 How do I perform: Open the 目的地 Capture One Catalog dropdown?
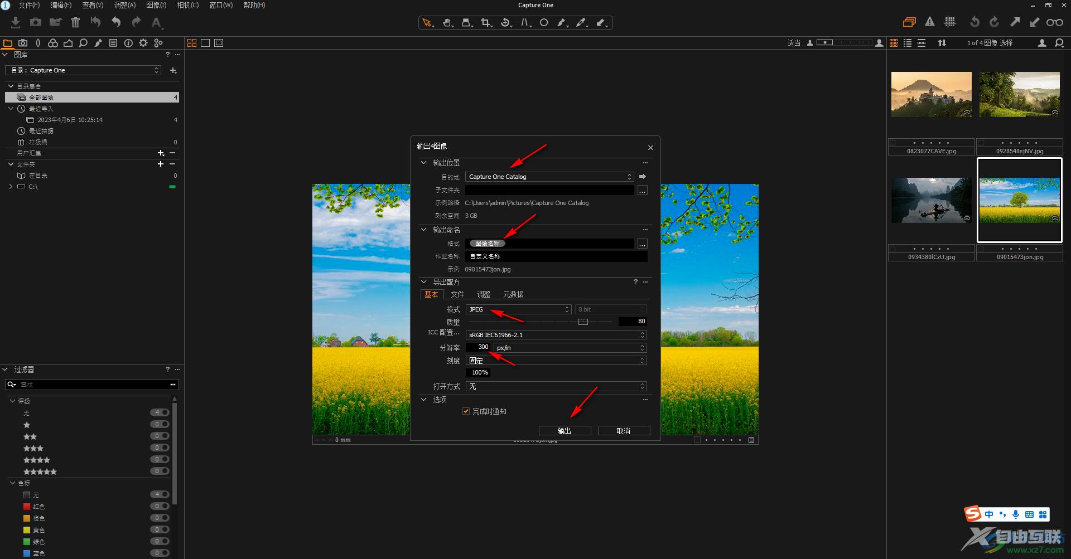549,177
